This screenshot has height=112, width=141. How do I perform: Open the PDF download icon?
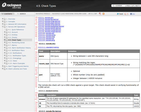tap(100, 14)
